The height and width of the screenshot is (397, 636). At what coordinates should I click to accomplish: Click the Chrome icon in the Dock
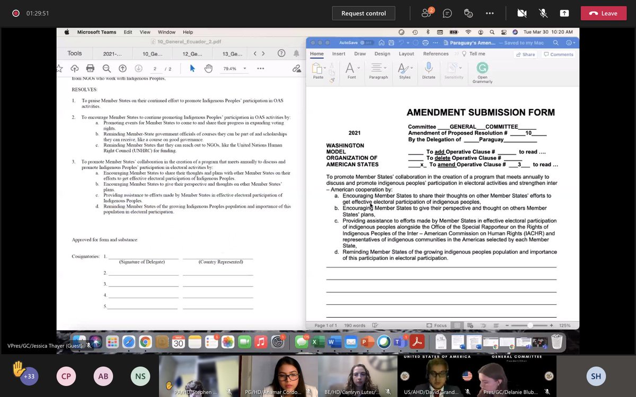[145, 342]
